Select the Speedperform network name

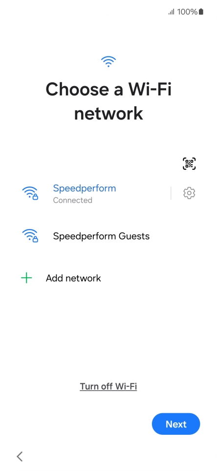point(84,188)
